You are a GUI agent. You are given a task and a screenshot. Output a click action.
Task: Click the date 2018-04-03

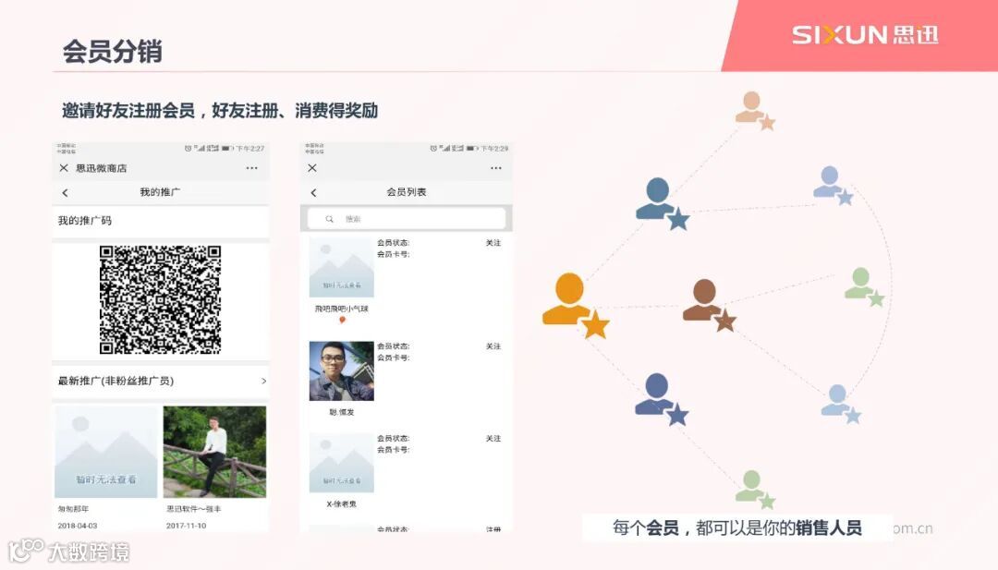tap(78, 526)
